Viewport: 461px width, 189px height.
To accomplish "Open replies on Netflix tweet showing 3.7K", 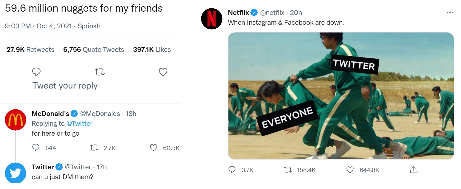I will point(232,170).
